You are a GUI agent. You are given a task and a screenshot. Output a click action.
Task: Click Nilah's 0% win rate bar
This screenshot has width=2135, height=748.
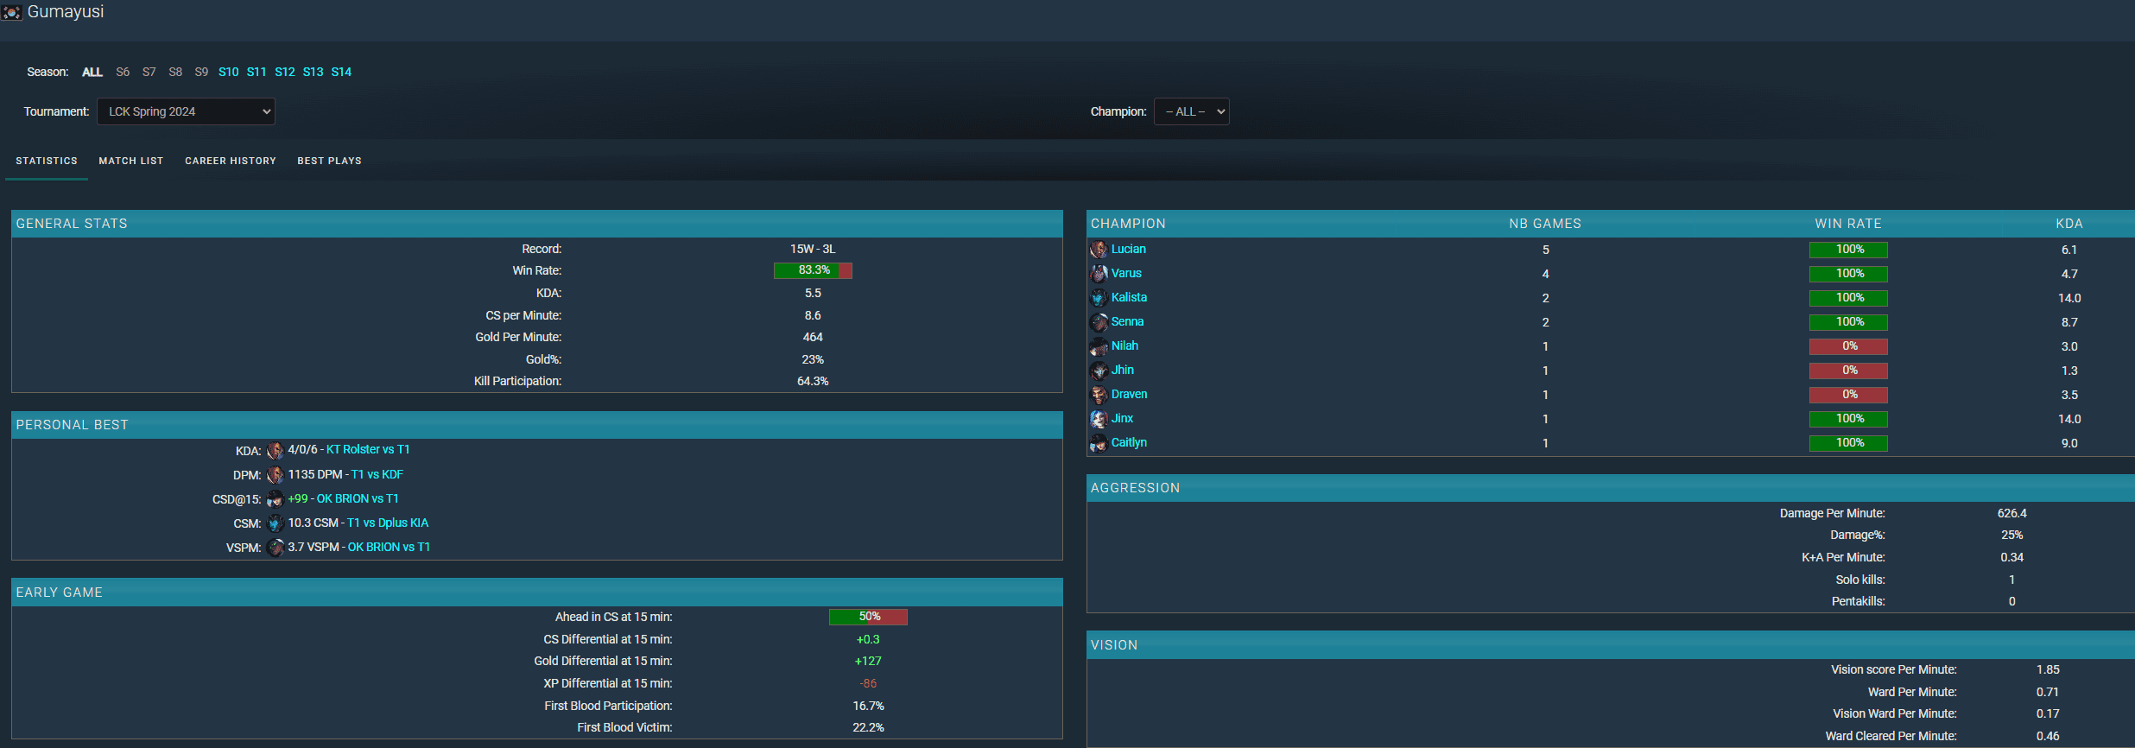click(1848, 346)
